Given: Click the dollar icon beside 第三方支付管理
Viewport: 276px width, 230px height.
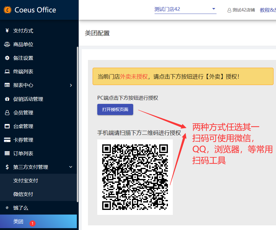Looking at the screenshot, I should (7, 167).
